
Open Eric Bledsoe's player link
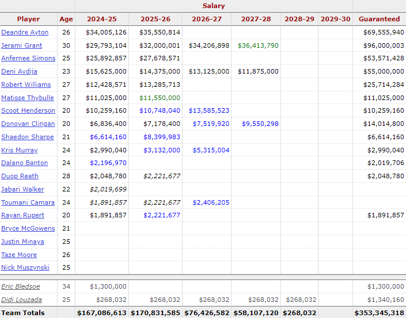coord(21,286)
